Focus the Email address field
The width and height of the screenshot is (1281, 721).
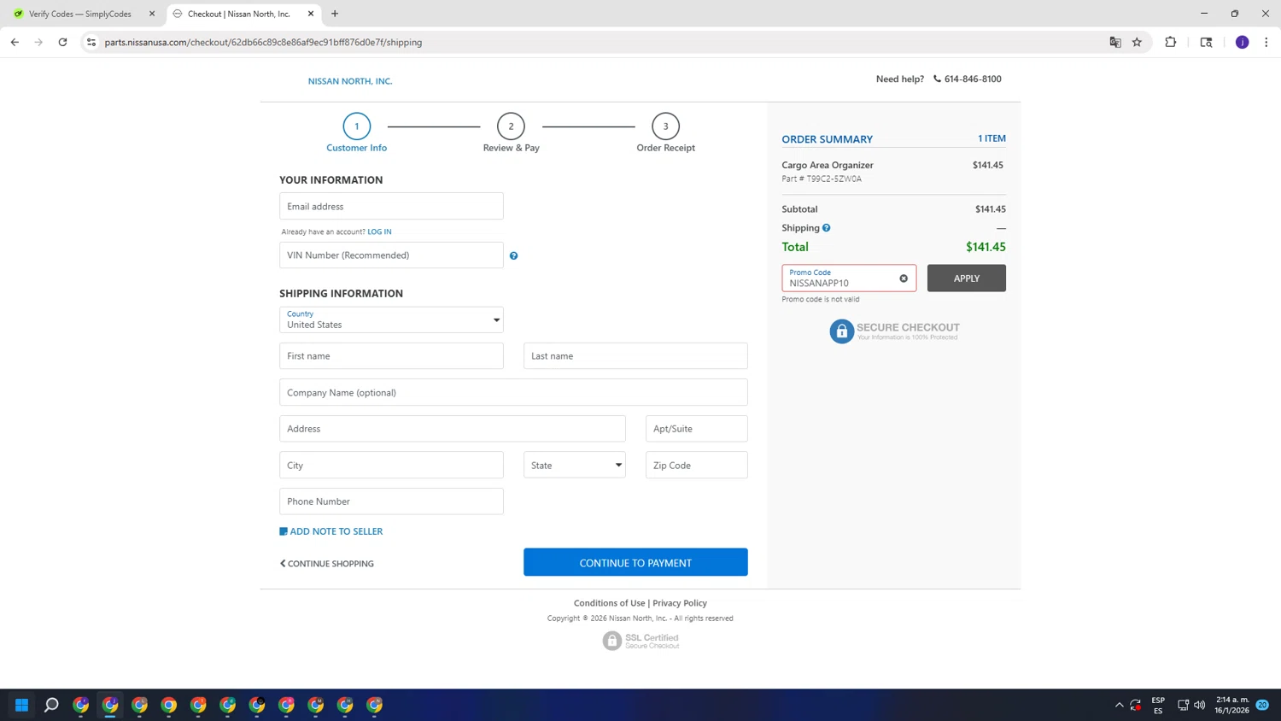coord(391,206)
